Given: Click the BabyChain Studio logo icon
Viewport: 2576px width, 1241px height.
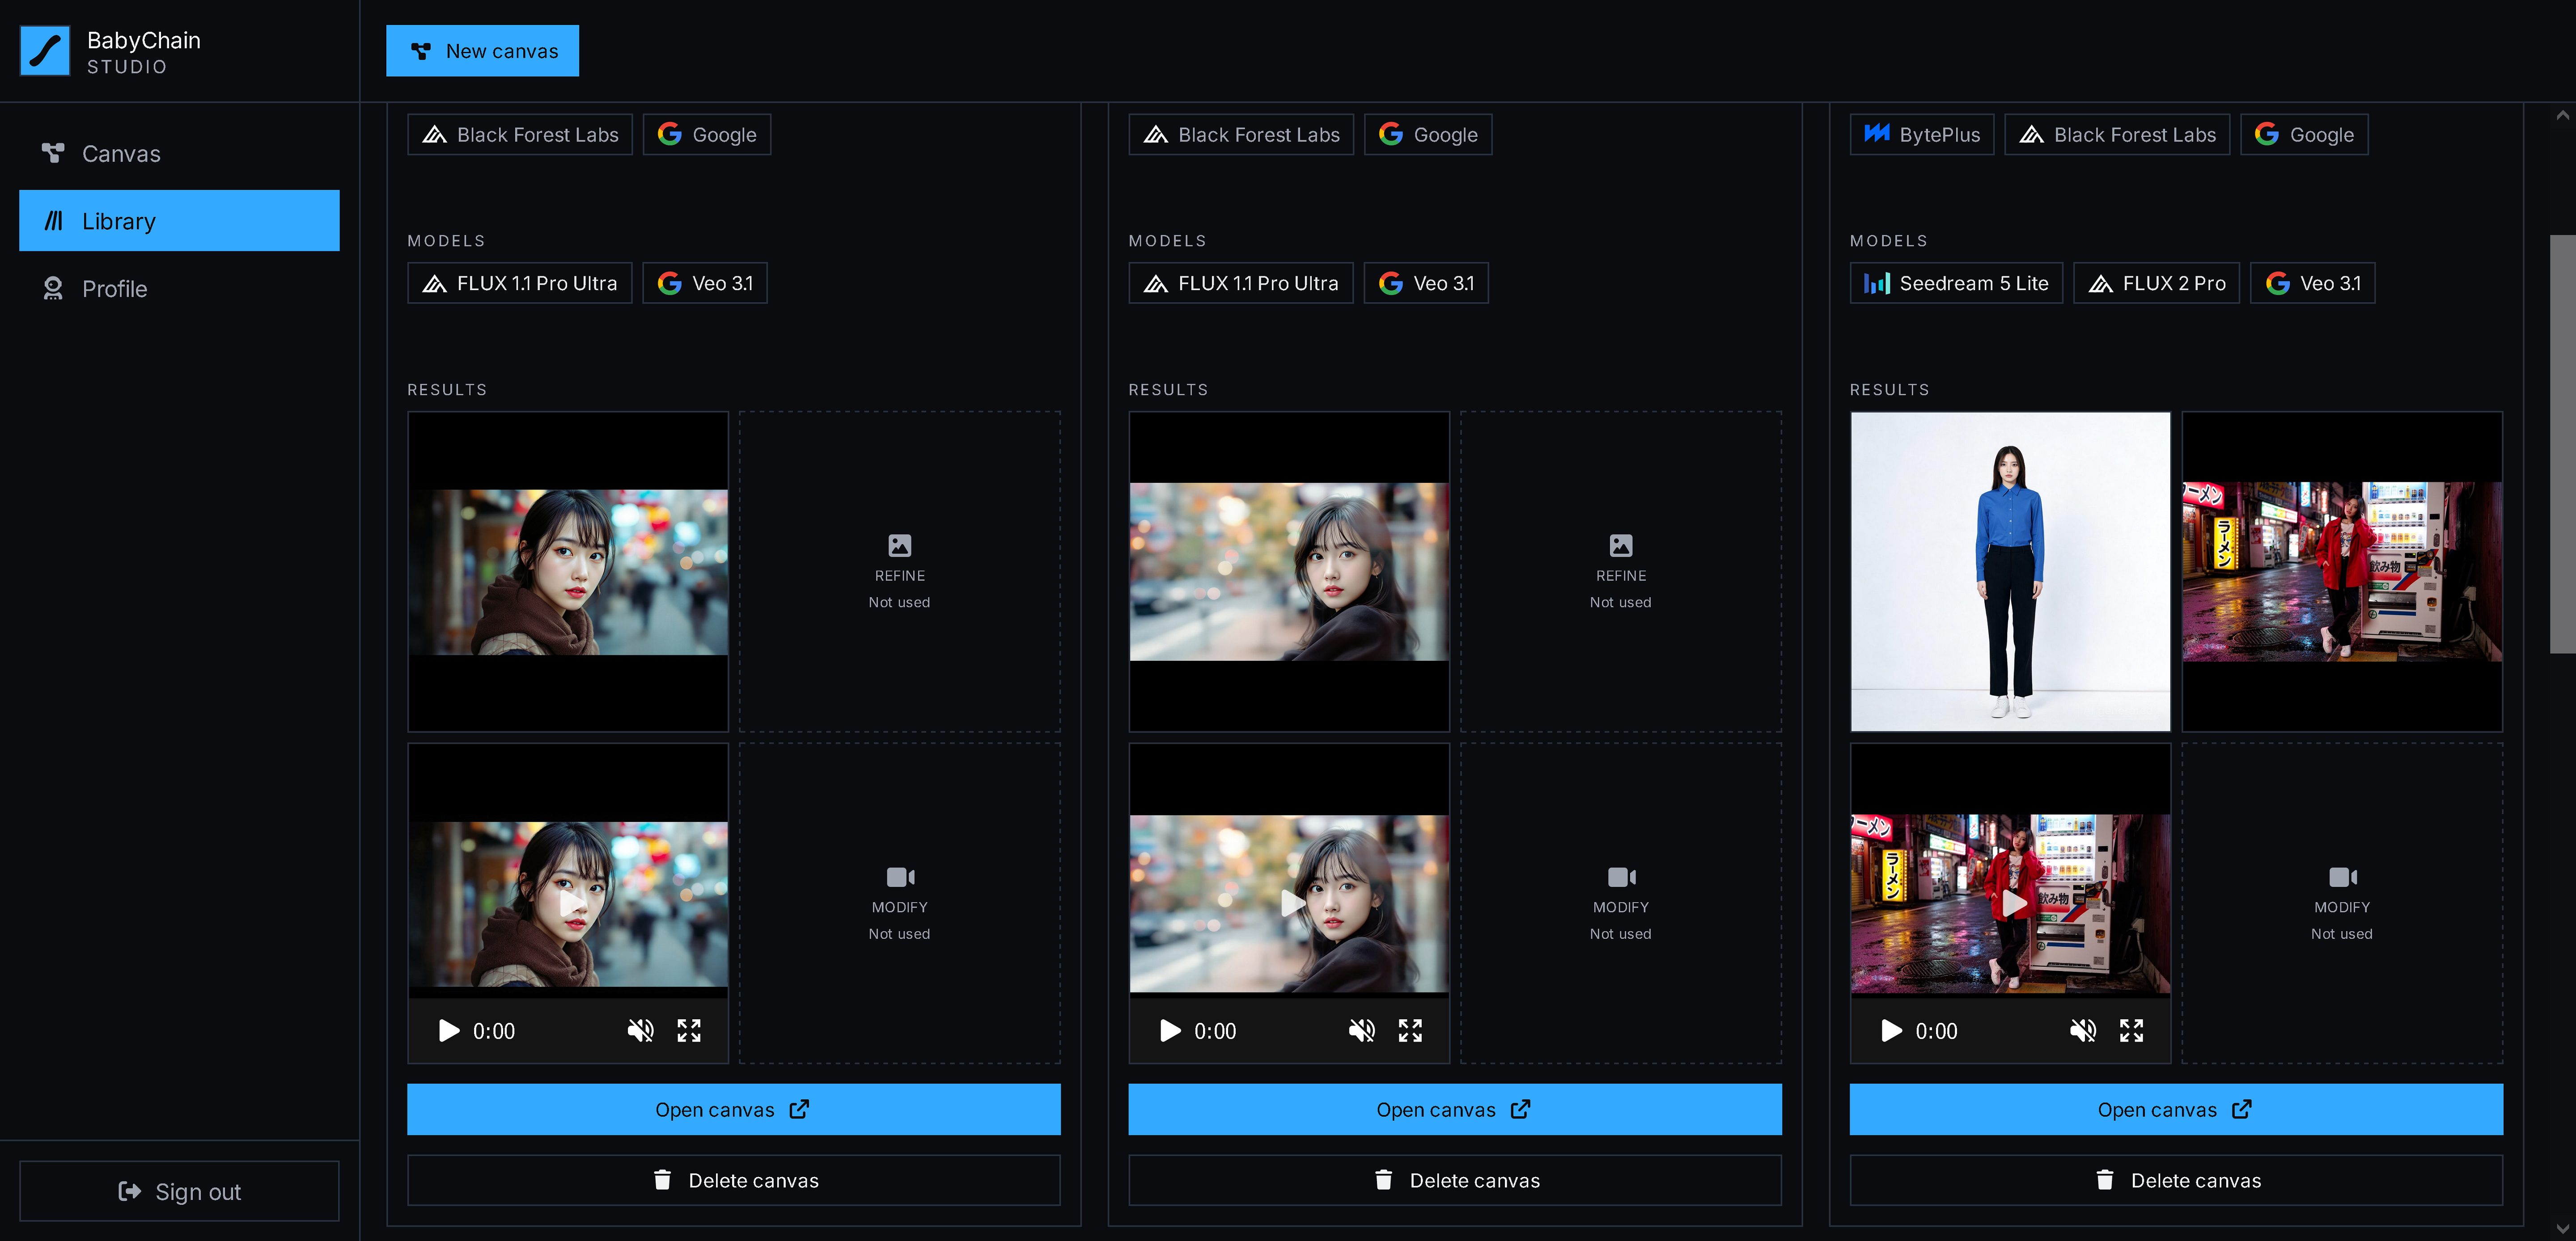Looking at the screenshot, I should point(45,51).
